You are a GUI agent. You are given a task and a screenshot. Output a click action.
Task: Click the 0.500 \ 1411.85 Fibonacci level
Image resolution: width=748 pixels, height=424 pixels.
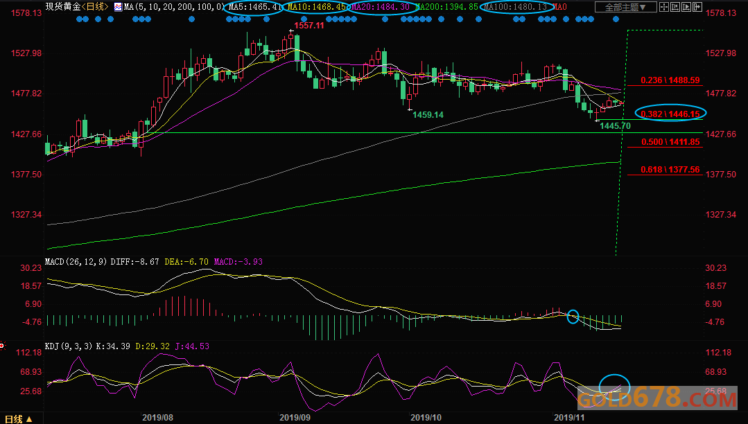(670, 141)
